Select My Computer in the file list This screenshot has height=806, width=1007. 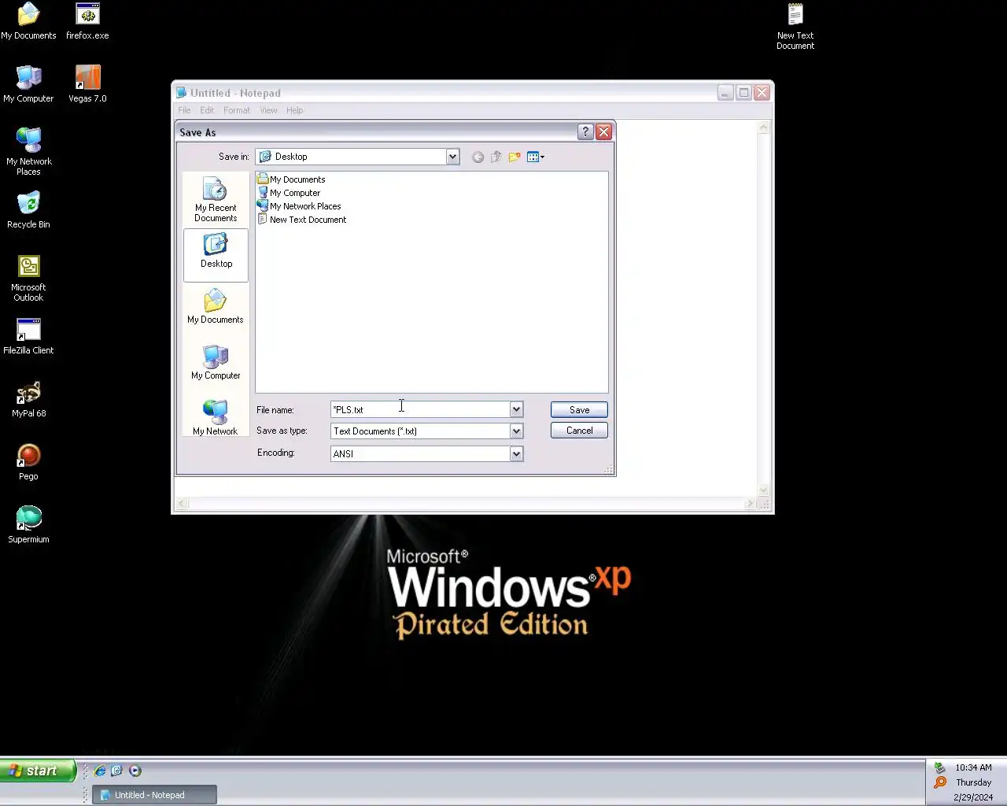(x=289, y=193)
